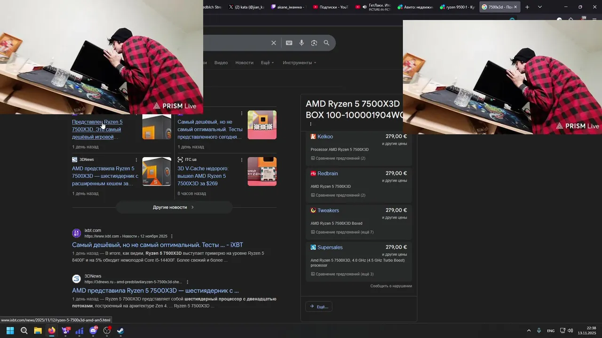Open 3DNews card AMD представила Ryzen headline

[x=105, y=176]
